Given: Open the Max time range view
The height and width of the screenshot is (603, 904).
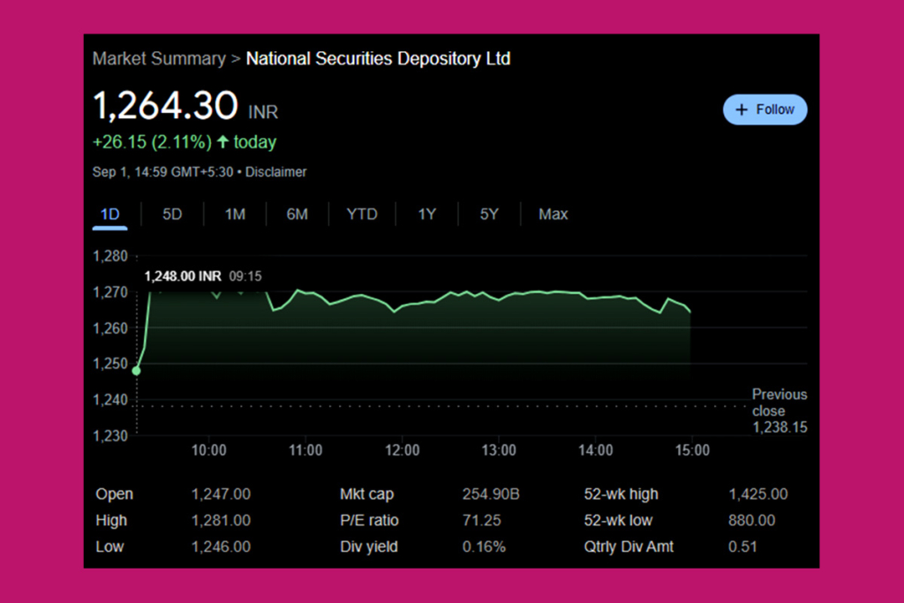Looking at the screenshot, I should (x=553, y=214).
